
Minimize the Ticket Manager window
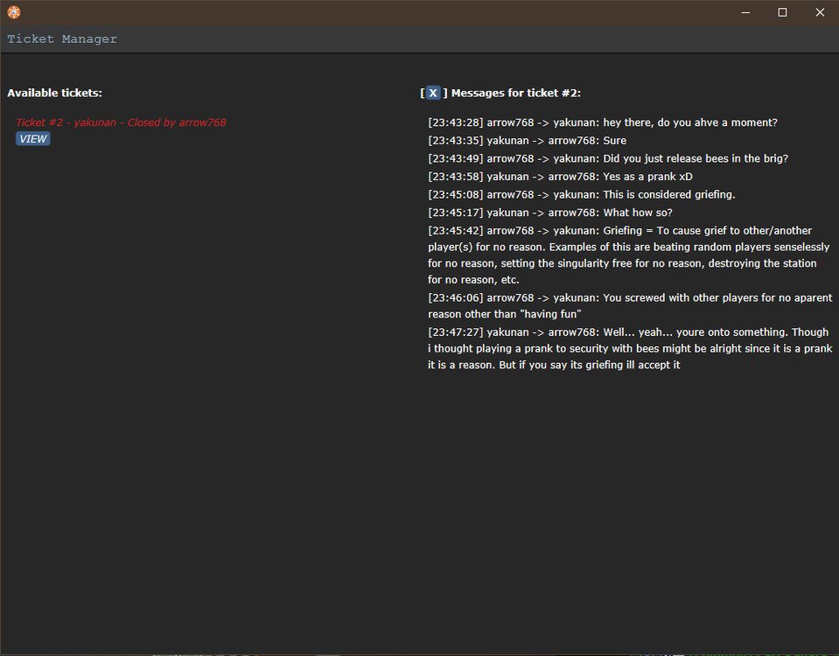(x=745, y=12)
